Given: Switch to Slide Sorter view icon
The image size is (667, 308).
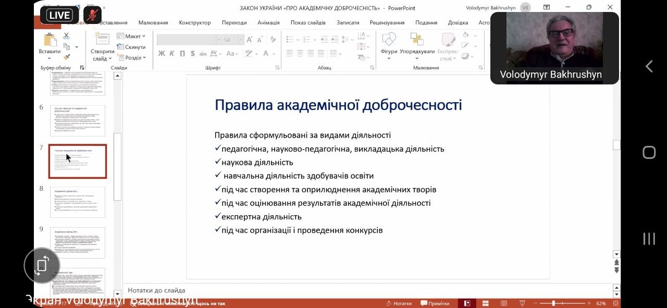Looking at the screenshot, I should click(485, 303).
